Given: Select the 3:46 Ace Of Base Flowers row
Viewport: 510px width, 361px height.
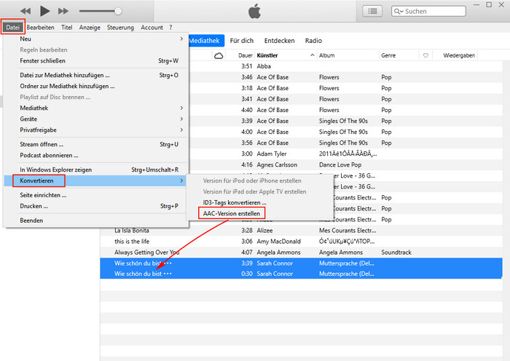Looking at the screenshot, I should (345, 77).
